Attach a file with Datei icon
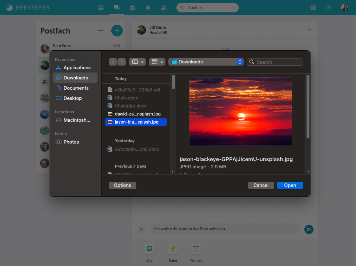Viewport: 356px width, 266px height. coord(173,249)
